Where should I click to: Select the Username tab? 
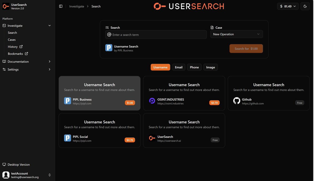[160, 67]
